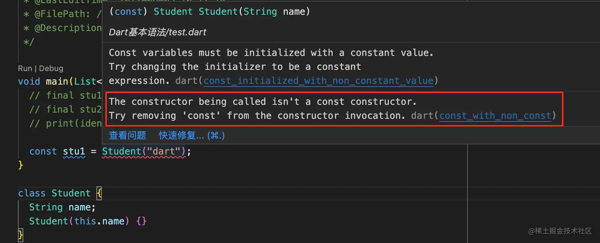Click the stu1 variable with blue squiggle
This screenshot has height=243, width=600.
pyautogui.click(x=74, y=151)
